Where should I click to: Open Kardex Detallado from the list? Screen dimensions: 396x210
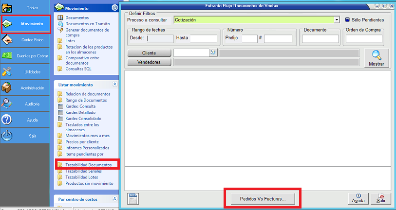point(83,112)
